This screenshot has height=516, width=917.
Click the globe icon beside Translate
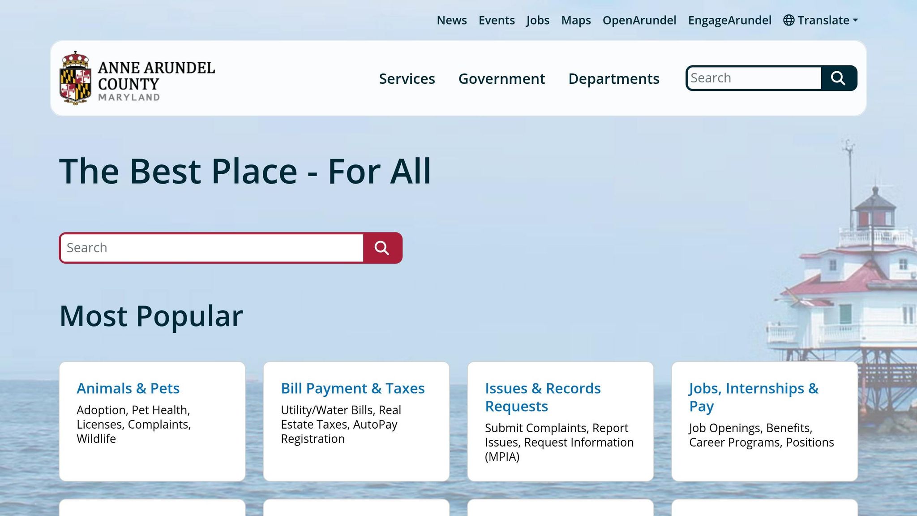[x=788, y=20]
